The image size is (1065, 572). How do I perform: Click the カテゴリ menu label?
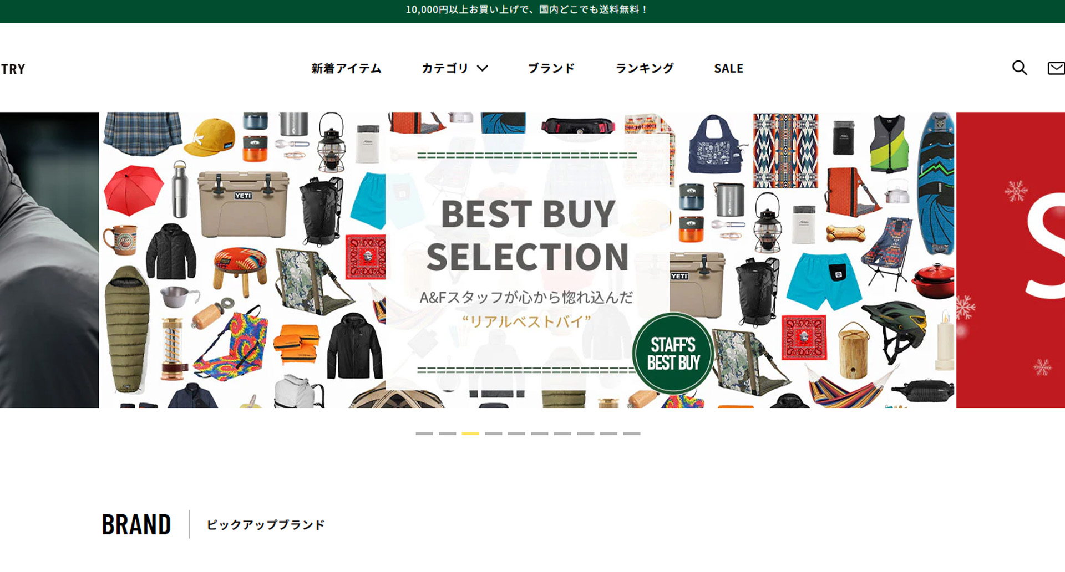tap(445, 68)
